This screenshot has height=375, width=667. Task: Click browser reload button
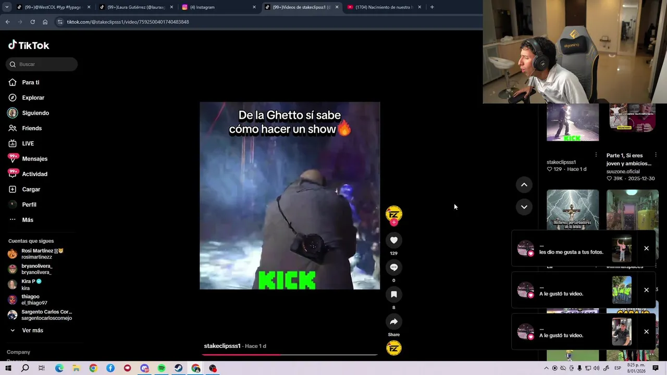[32, 22]
